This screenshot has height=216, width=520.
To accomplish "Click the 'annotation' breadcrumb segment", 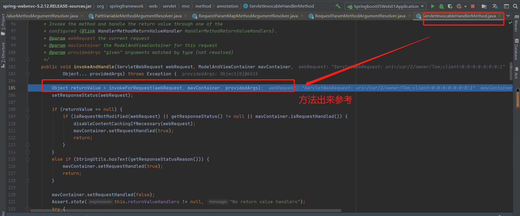I will [x=227, y=6].
